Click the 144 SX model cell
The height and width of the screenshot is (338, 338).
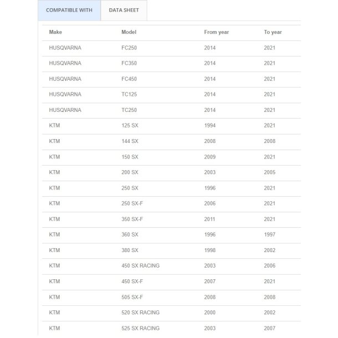[130, 141]
